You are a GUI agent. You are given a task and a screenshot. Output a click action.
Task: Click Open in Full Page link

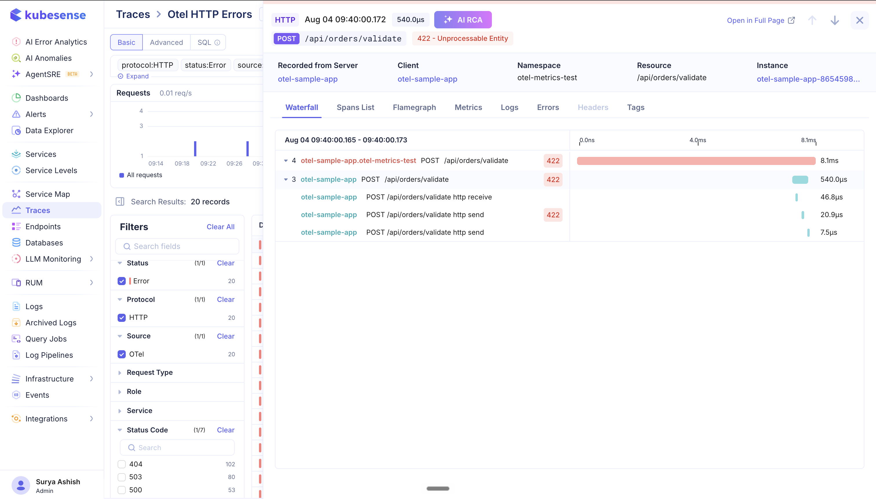click(760, 20)
